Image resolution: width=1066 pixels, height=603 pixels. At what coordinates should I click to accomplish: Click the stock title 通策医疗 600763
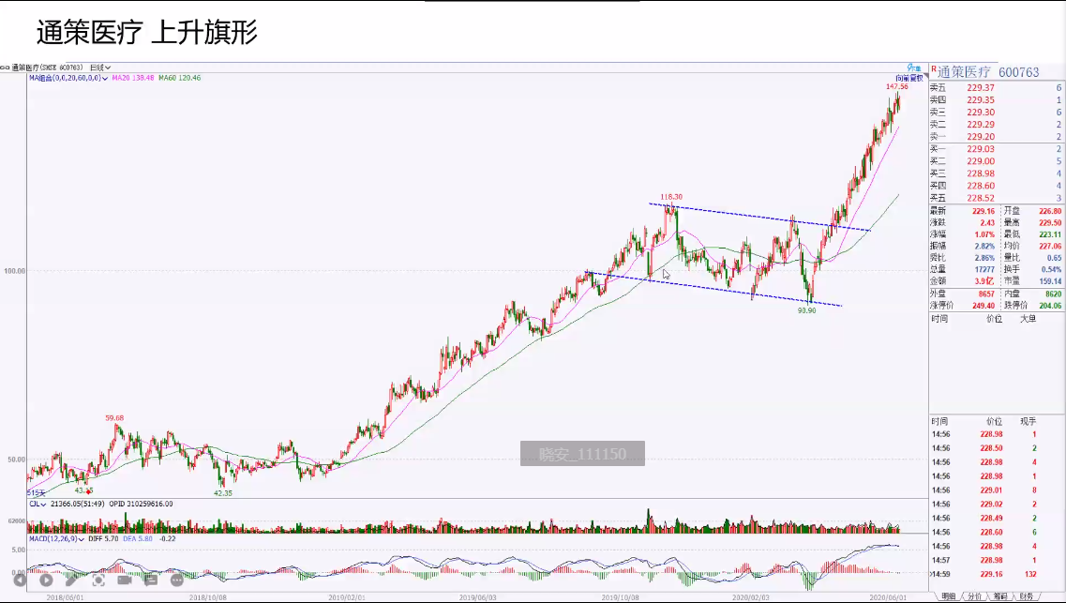coord(988,71)
